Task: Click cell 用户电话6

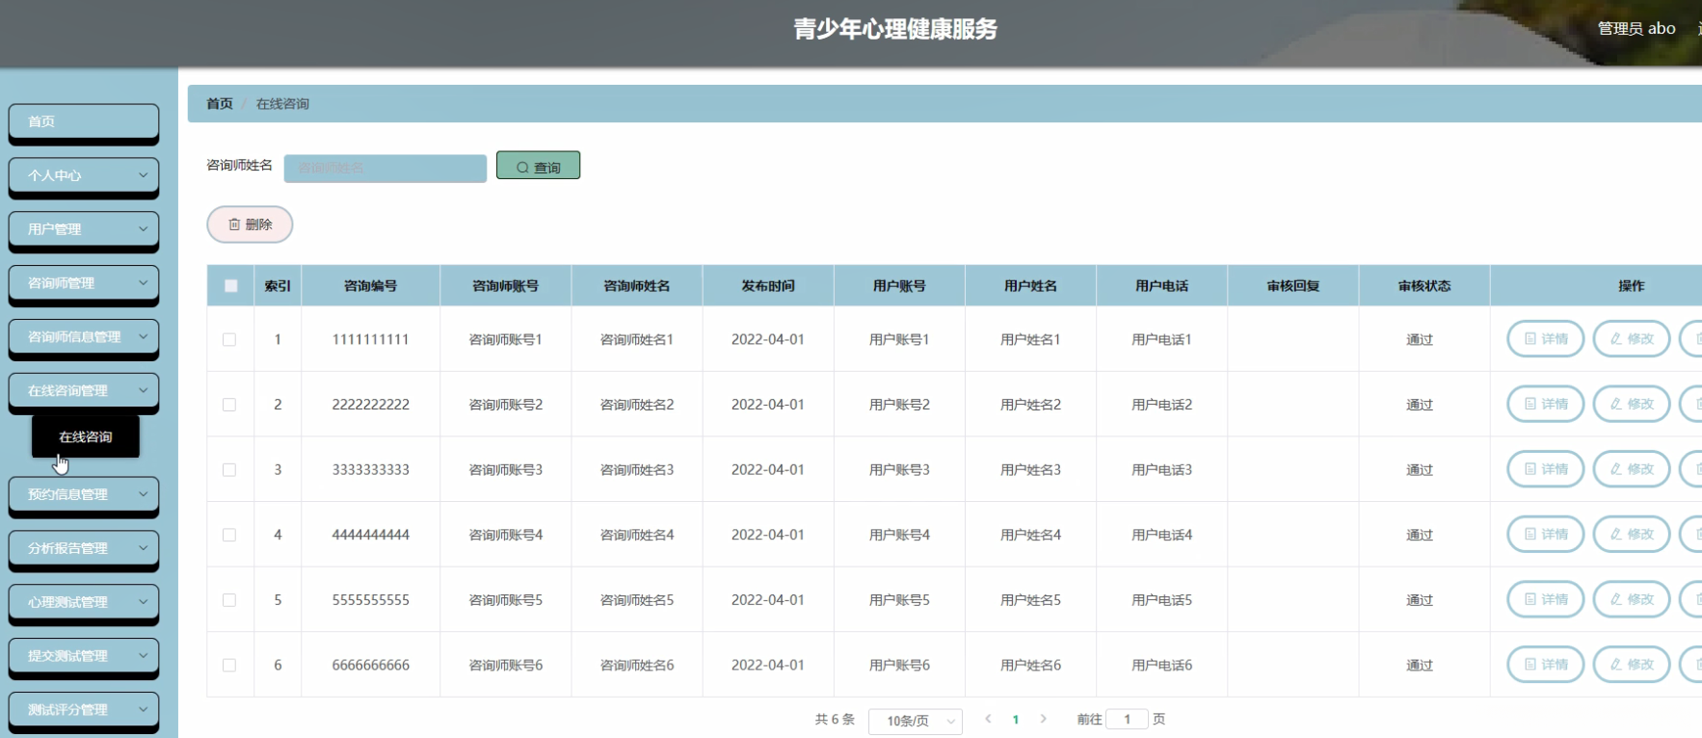Action: coord(1161,665)
